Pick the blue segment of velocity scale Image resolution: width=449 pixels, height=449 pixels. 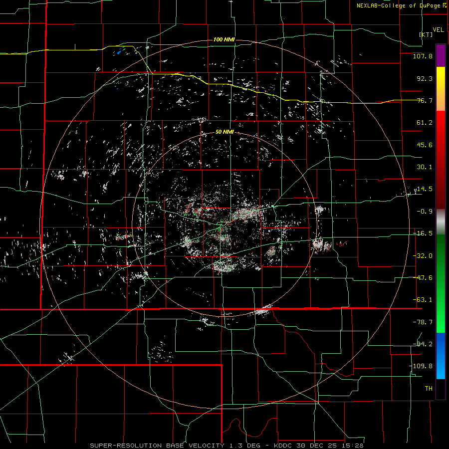441,356
